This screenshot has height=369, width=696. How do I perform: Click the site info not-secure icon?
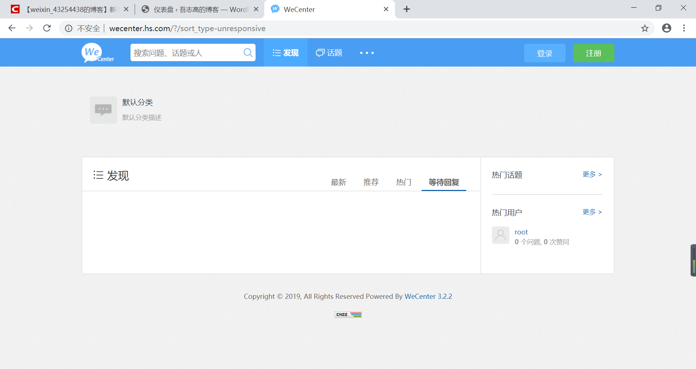point(69,28)
